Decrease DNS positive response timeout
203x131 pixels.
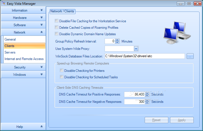click(147, 96)
